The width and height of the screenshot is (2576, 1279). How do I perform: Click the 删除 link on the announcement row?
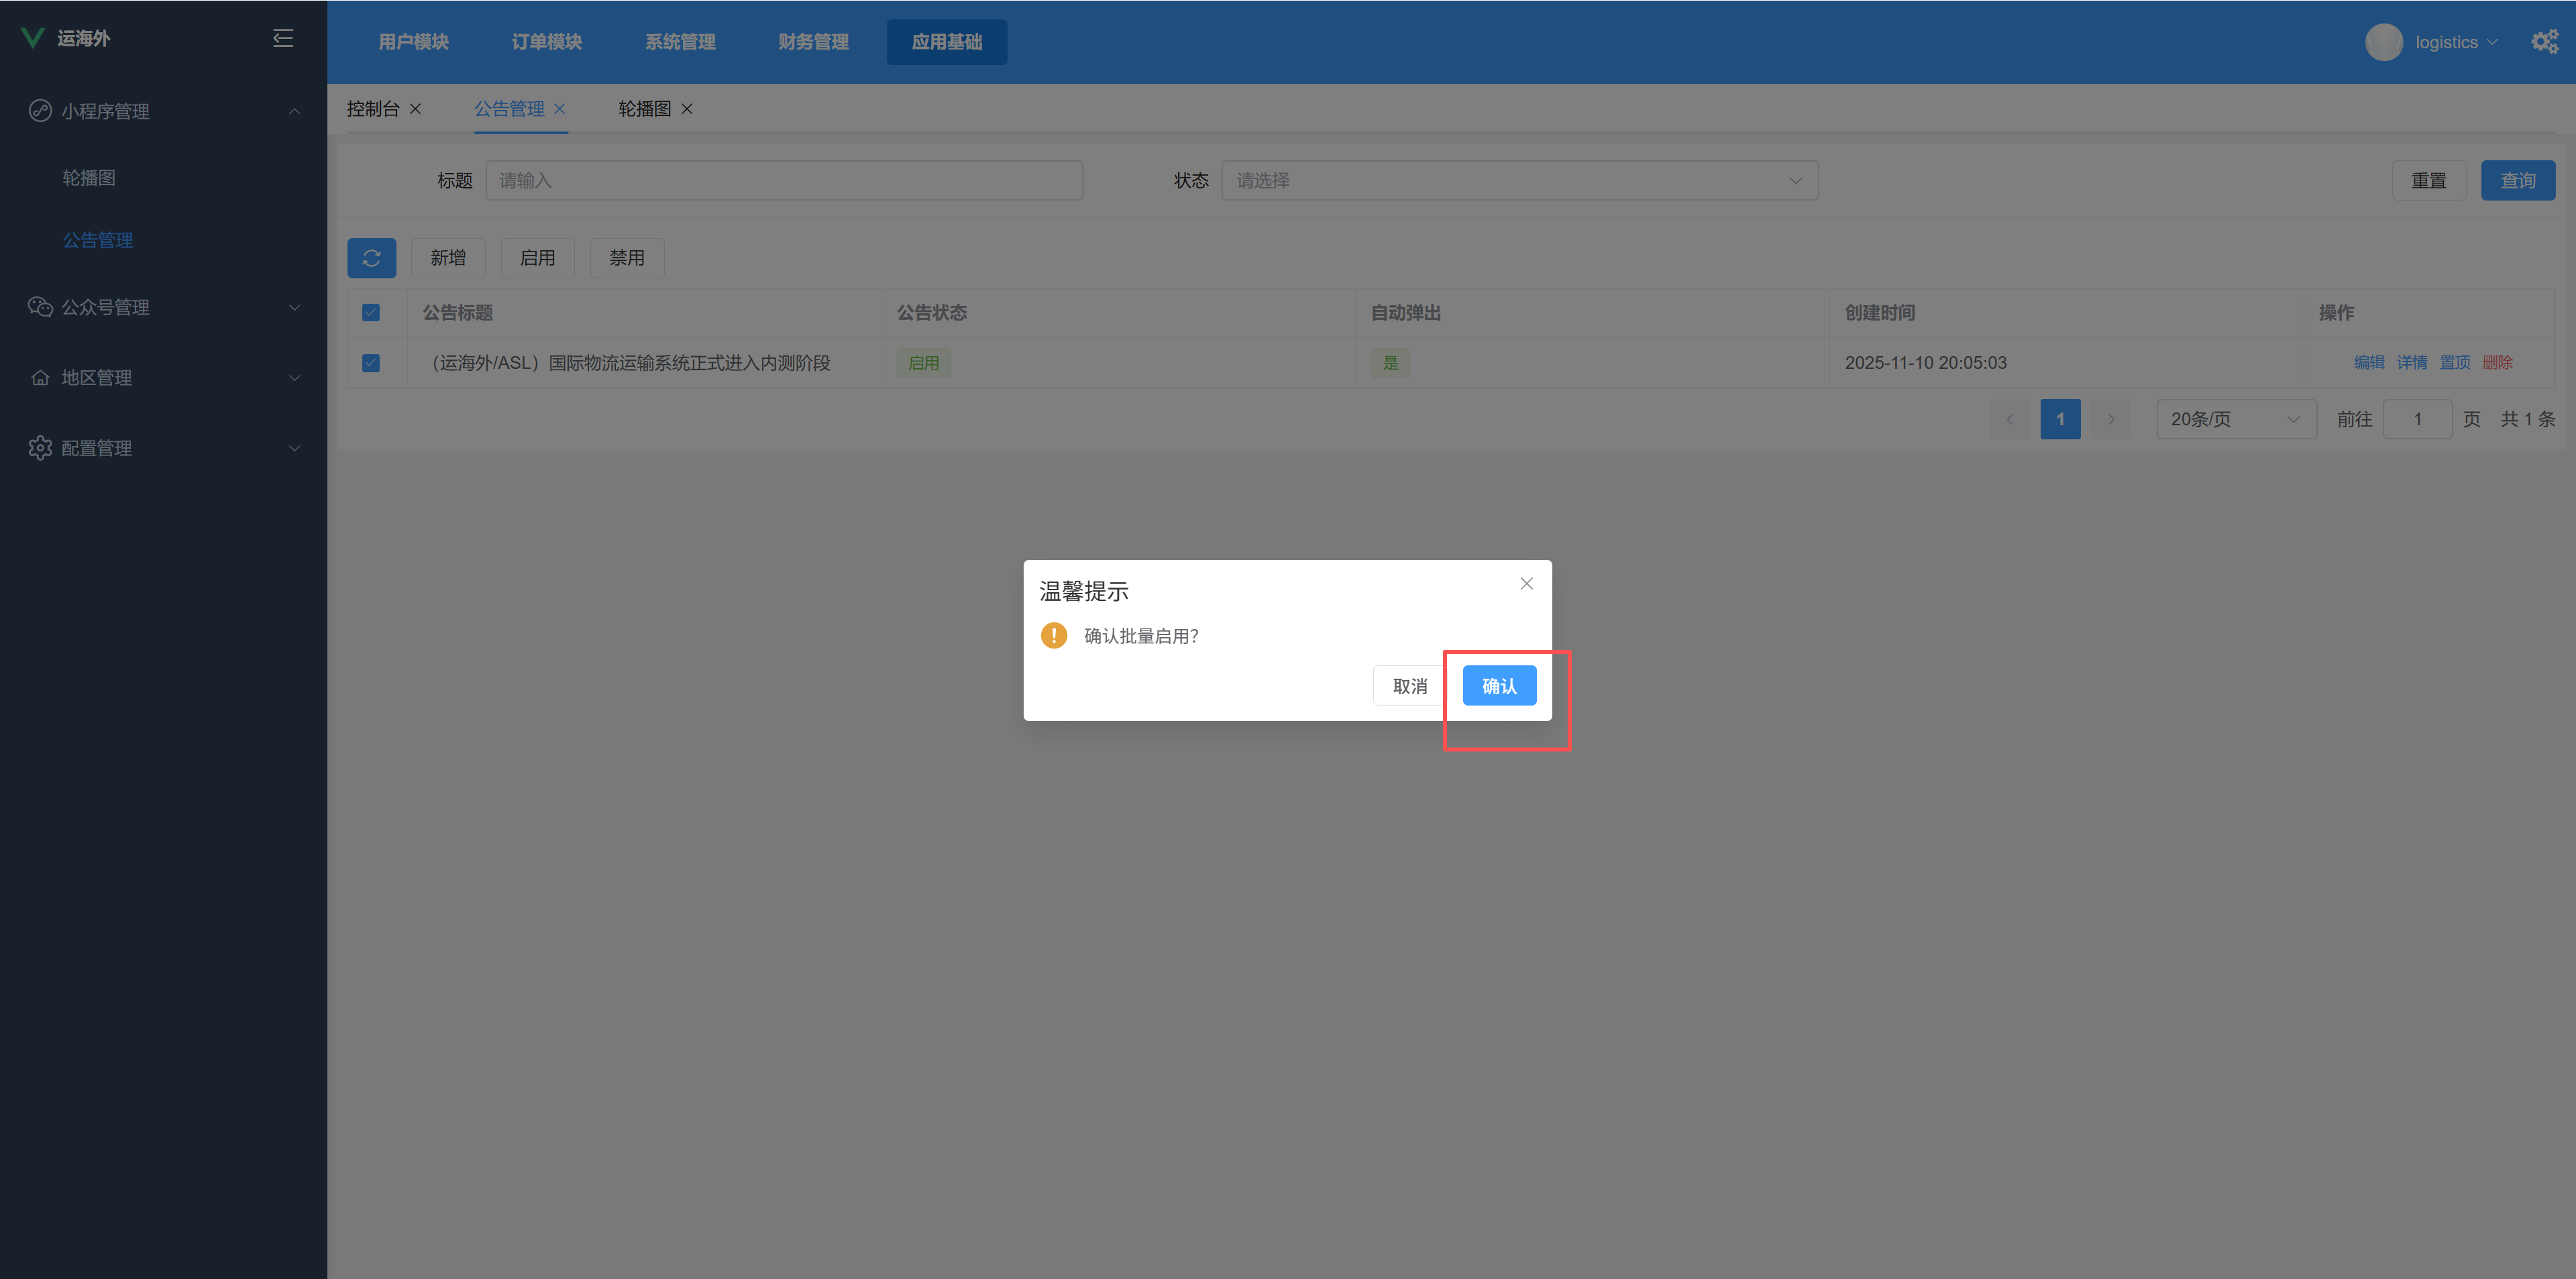tap(2497, 363)
